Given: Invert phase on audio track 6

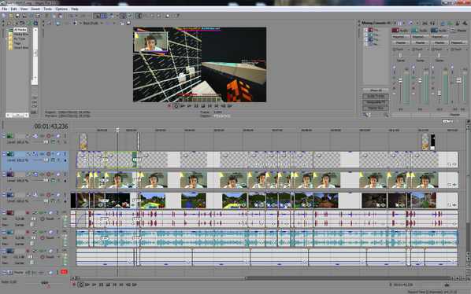Looking at the screenshot, I should pyautogui.click(x=35, y=232).
